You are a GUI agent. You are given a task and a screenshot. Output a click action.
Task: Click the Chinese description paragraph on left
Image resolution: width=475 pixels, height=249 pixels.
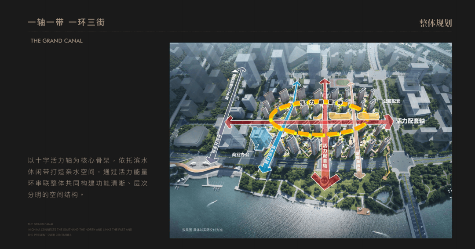click(88, 177)
